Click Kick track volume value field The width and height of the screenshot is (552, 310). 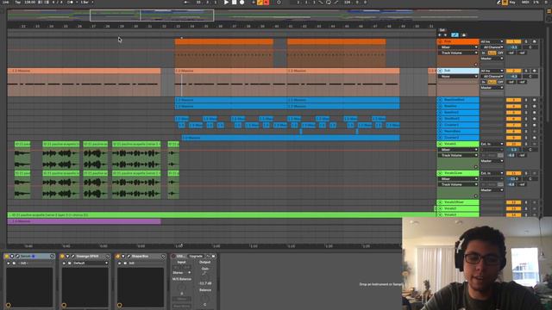513,47
